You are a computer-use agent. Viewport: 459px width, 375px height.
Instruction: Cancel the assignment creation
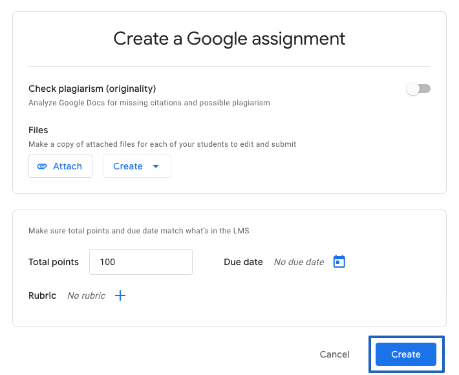coord(335,354)
